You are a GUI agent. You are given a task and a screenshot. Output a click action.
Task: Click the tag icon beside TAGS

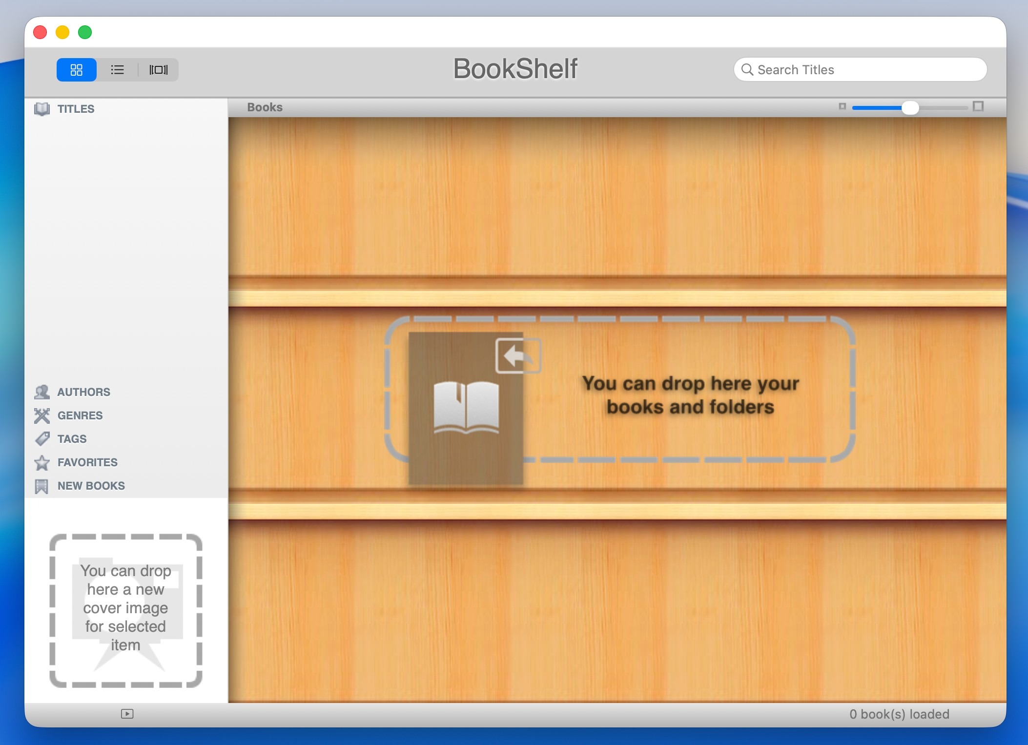pos(42,439)
